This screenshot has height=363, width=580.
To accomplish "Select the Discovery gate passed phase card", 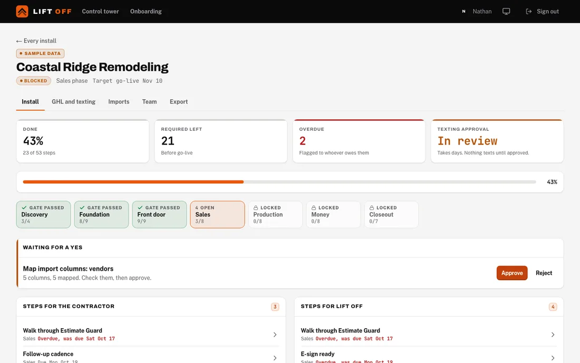I will (43, 215).
